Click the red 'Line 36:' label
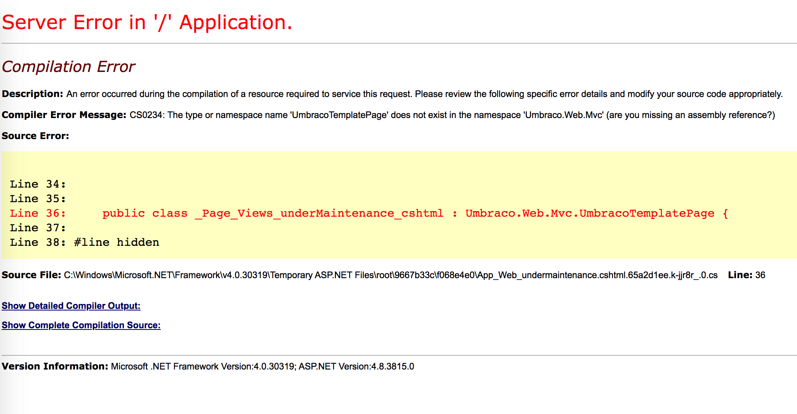 [x=38, y=213]
